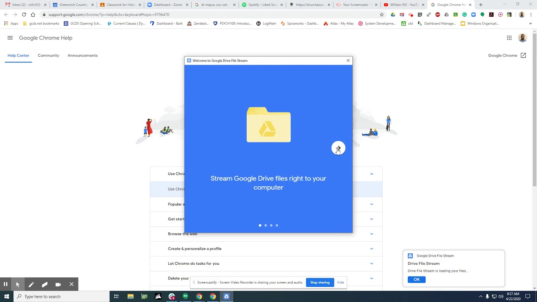Open File Explorer from the taskbar

click(130, 297)
